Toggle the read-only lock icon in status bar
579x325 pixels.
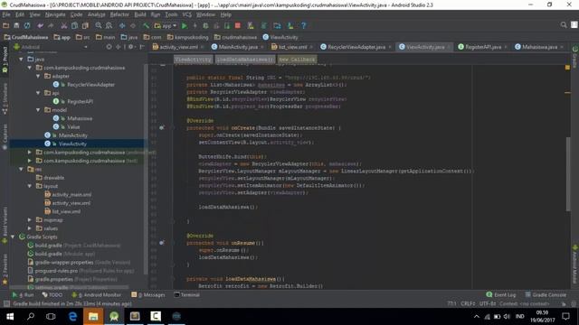[564, 304]
